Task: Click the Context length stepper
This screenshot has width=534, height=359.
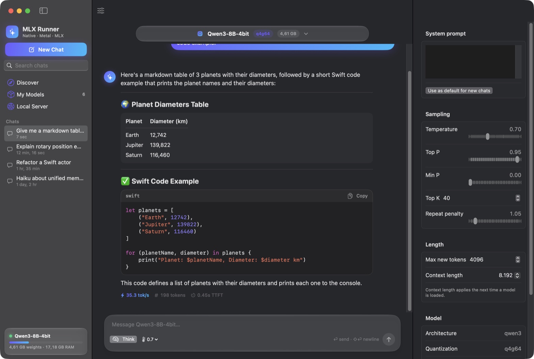Action: [x=517, y=275]
